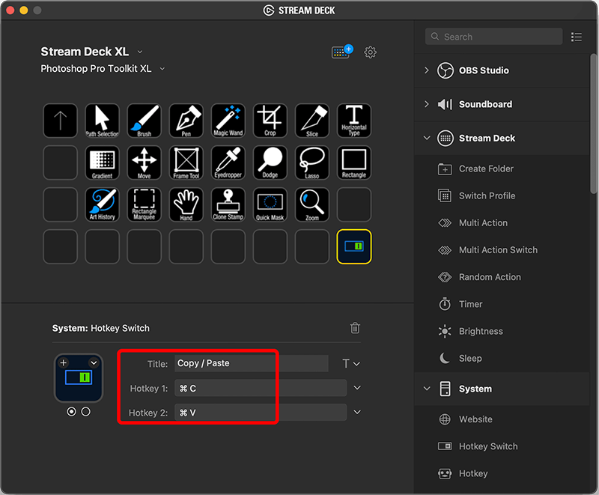Select the Rectangle Marquee key
This screenshot has height=495, width=599.
(144, 204)
